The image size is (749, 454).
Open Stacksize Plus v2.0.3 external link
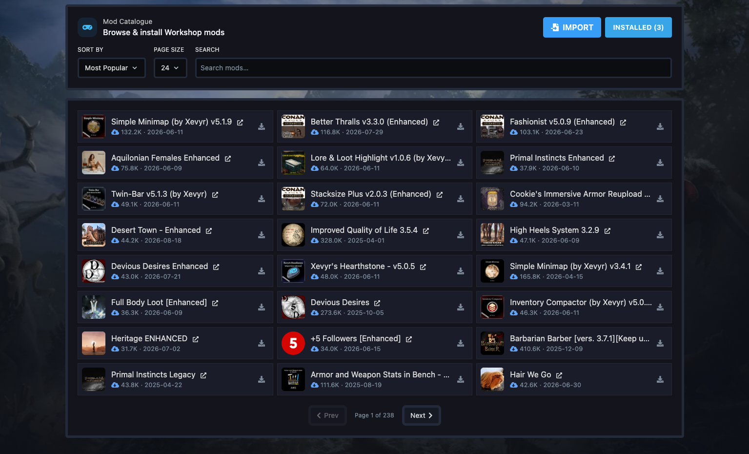pyautogui.click(x=440, y=195)
